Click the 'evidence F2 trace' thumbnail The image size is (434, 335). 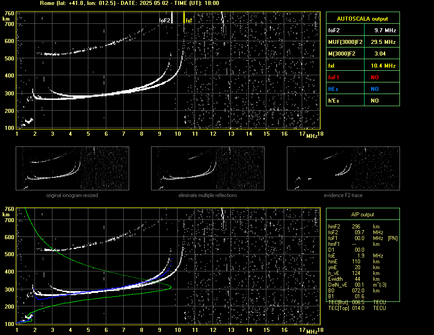343,168
